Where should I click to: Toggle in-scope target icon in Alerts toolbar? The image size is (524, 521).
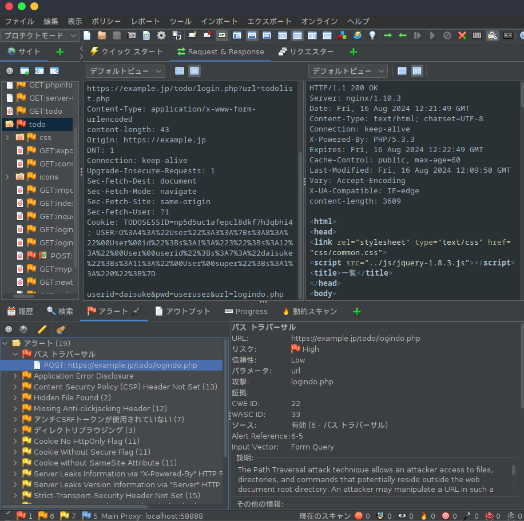[x=9, y=329]
